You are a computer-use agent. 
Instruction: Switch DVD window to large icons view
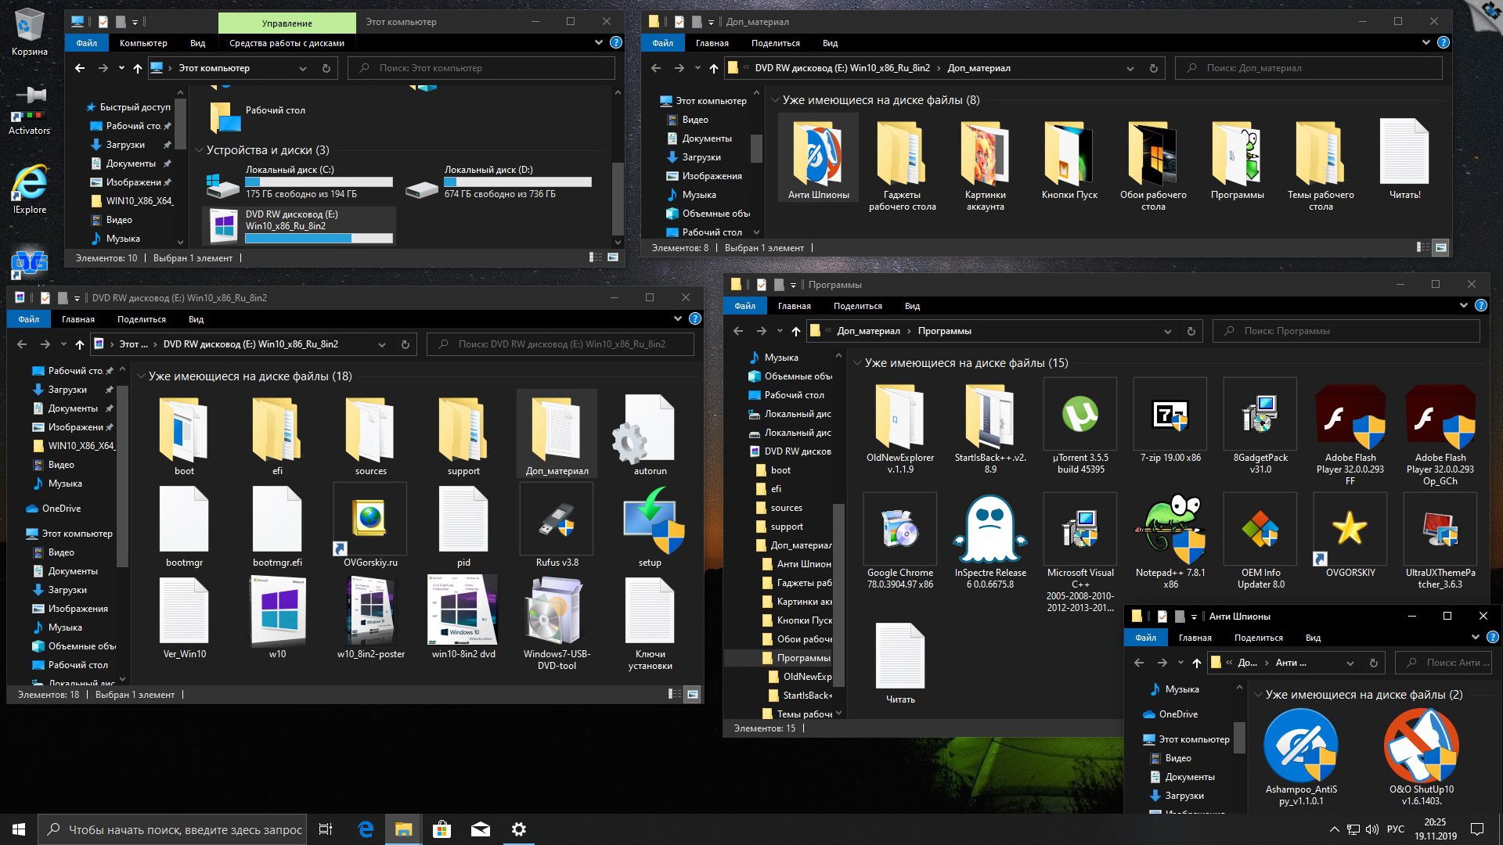(x=693, y=694)
